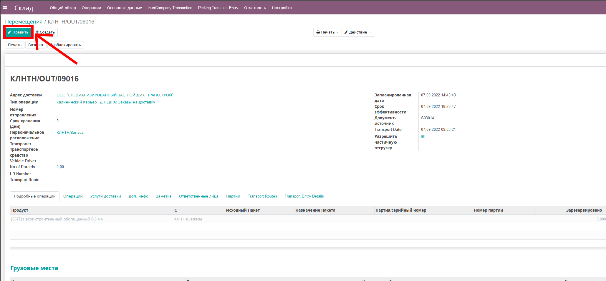Navigate back via Перемещения breadcrumb link
606x281 pixels.
tap(24, 21)
